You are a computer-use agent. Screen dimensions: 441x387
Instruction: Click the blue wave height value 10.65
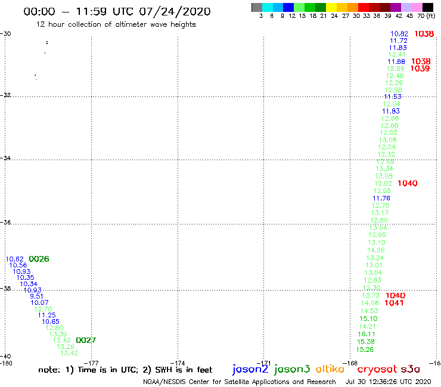tap(51, 322)
